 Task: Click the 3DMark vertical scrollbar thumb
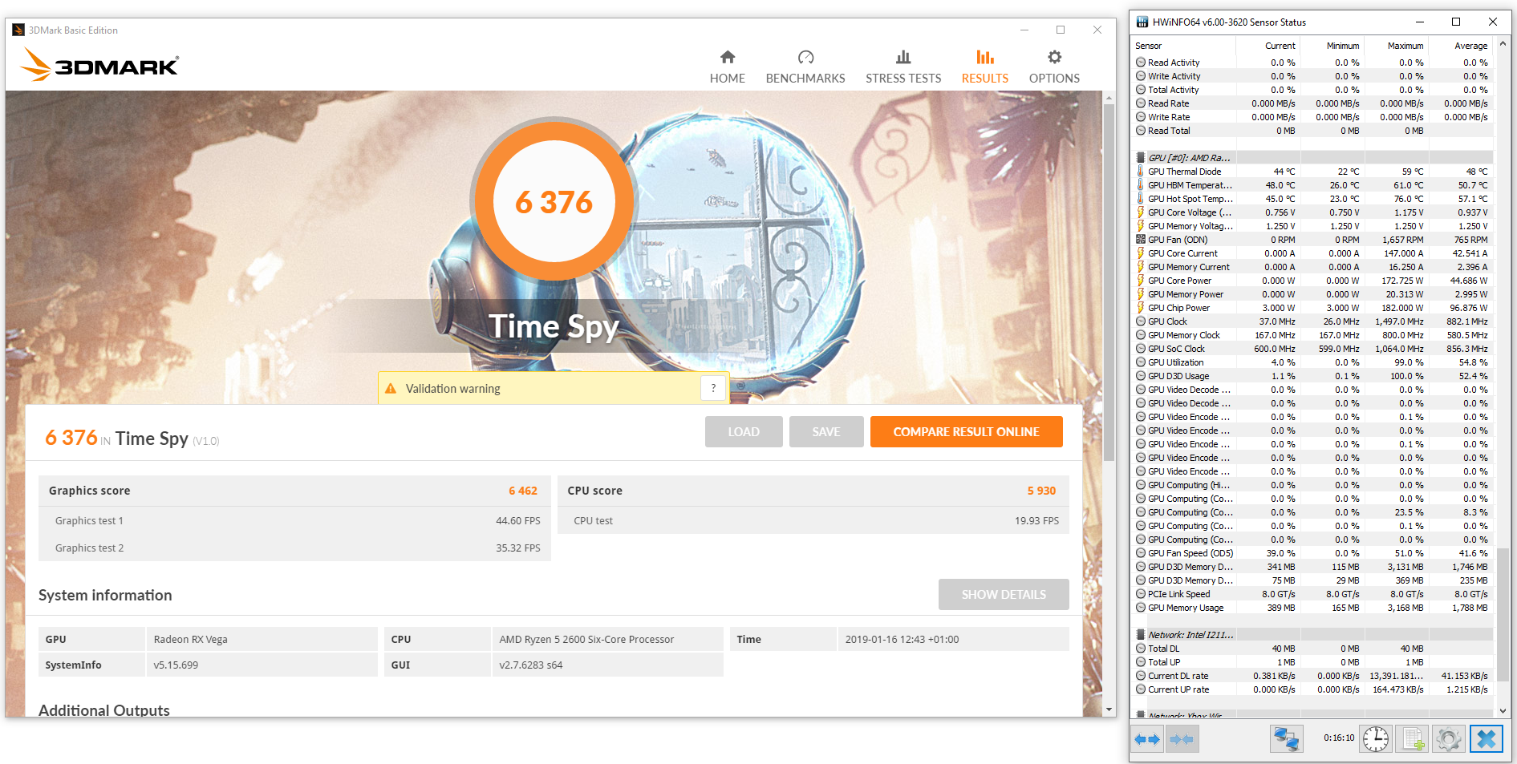[1109, 284]
